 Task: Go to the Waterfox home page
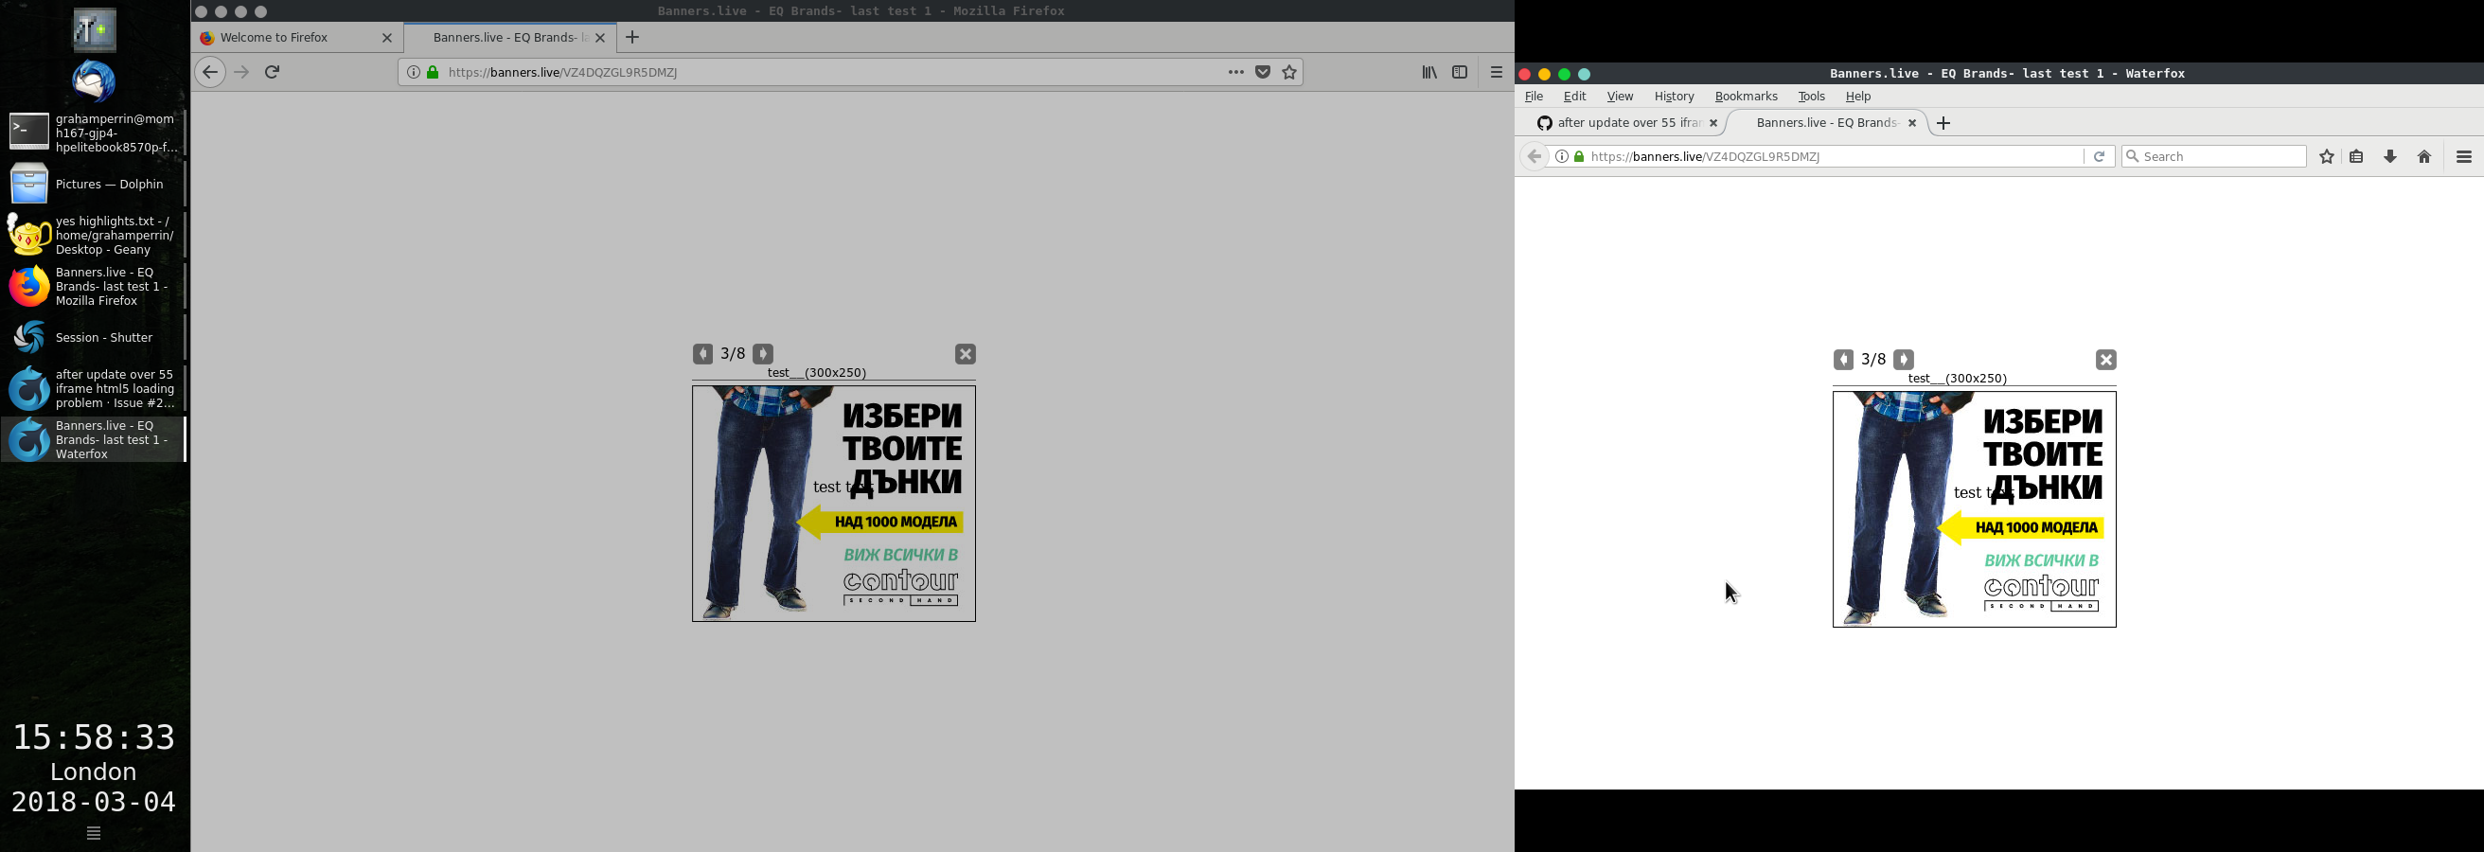coord(2423,155)
